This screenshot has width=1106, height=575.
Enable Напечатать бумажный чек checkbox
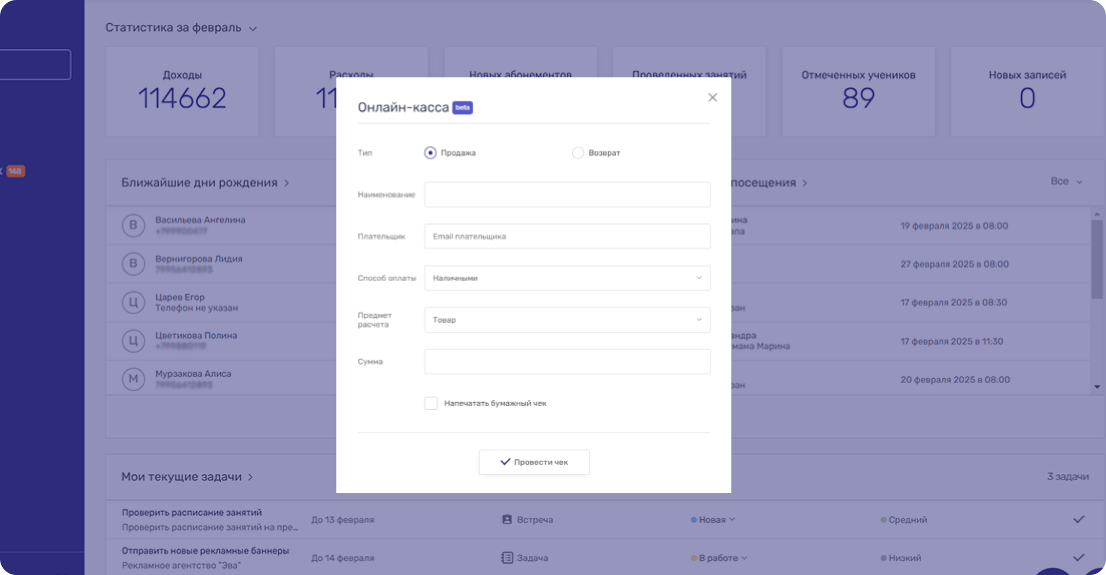point(431,403)
